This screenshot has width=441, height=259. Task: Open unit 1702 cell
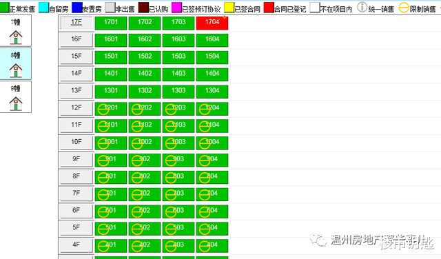145,23
